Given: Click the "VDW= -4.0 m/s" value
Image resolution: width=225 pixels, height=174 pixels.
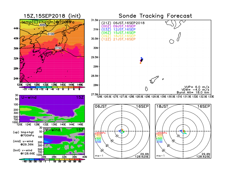Looking at the screenshot, I should (x=195, y=90).
